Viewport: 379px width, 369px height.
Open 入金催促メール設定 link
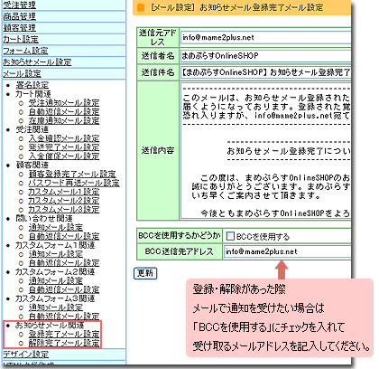point(64,156)
